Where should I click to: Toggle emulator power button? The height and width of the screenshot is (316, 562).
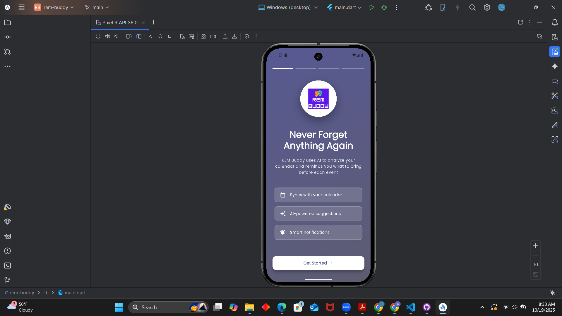coord(98,37)
